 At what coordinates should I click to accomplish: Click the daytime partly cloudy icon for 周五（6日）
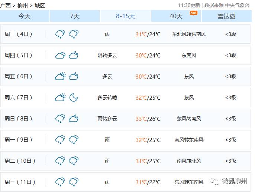[60, 76]
